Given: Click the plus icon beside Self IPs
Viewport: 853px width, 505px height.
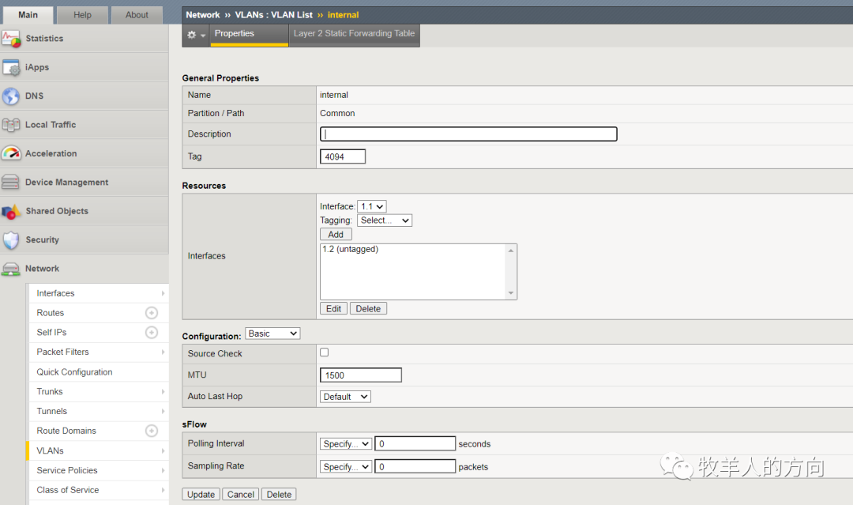Looking at the screenshot, I should pyautogui.click(x=152, y=333).
